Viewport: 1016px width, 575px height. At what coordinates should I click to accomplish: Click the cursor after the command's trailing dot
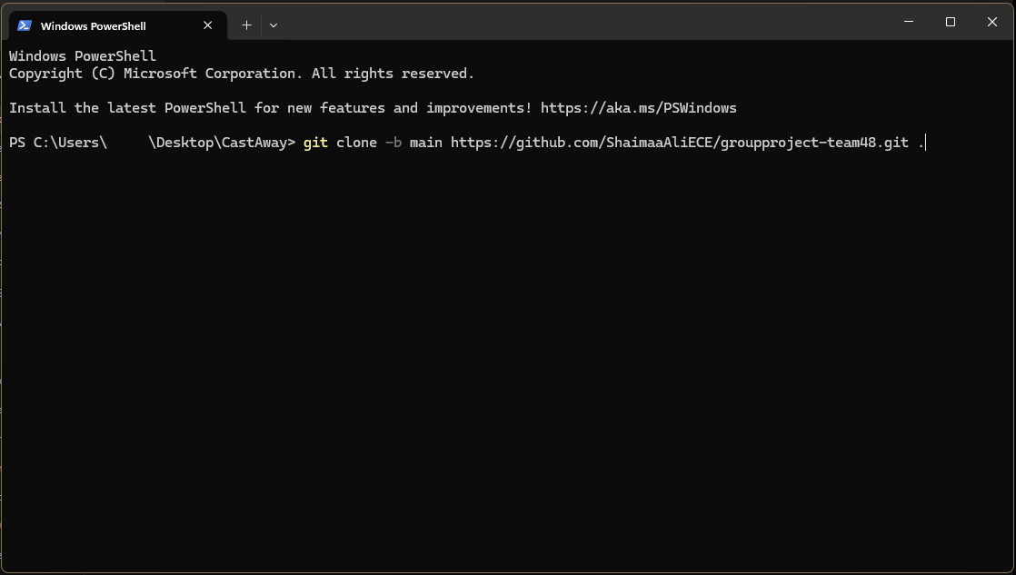(925, 143)
